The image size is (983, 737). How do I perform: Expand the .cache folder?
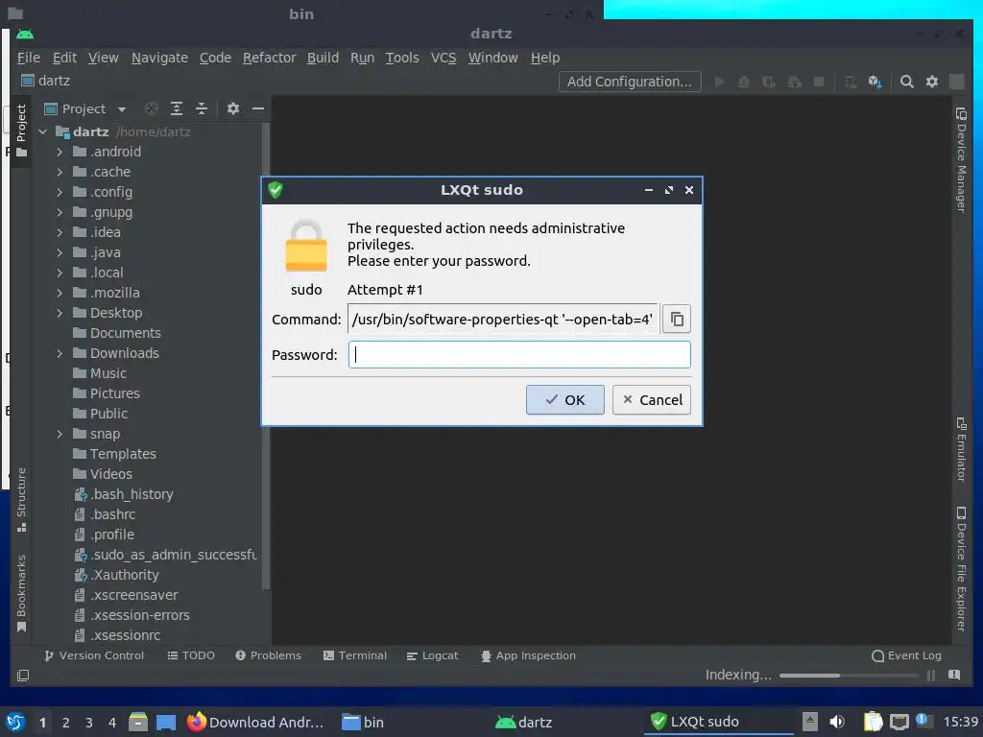pos(60,172)
